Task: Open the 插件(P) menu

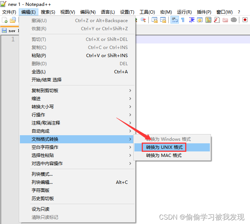Action: [x=204, y=12]
